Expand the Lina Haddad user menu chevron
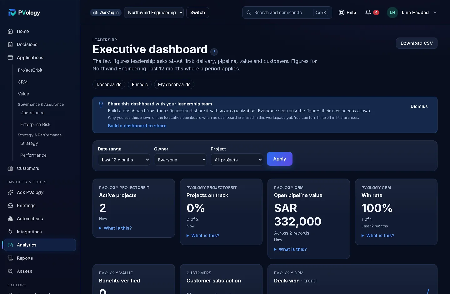This screenshot has width=450, height=294. [x=435, y=13]
